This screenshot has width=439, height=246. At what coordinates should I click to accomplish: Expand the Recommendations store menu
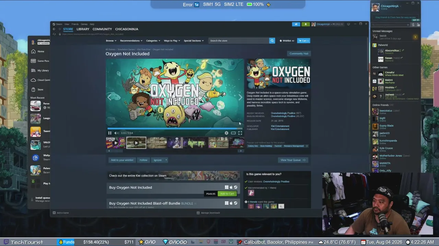[x=131, y=41]
